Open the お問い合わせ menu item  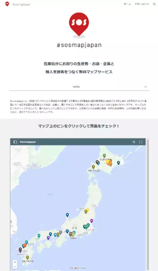coord(142,4)
